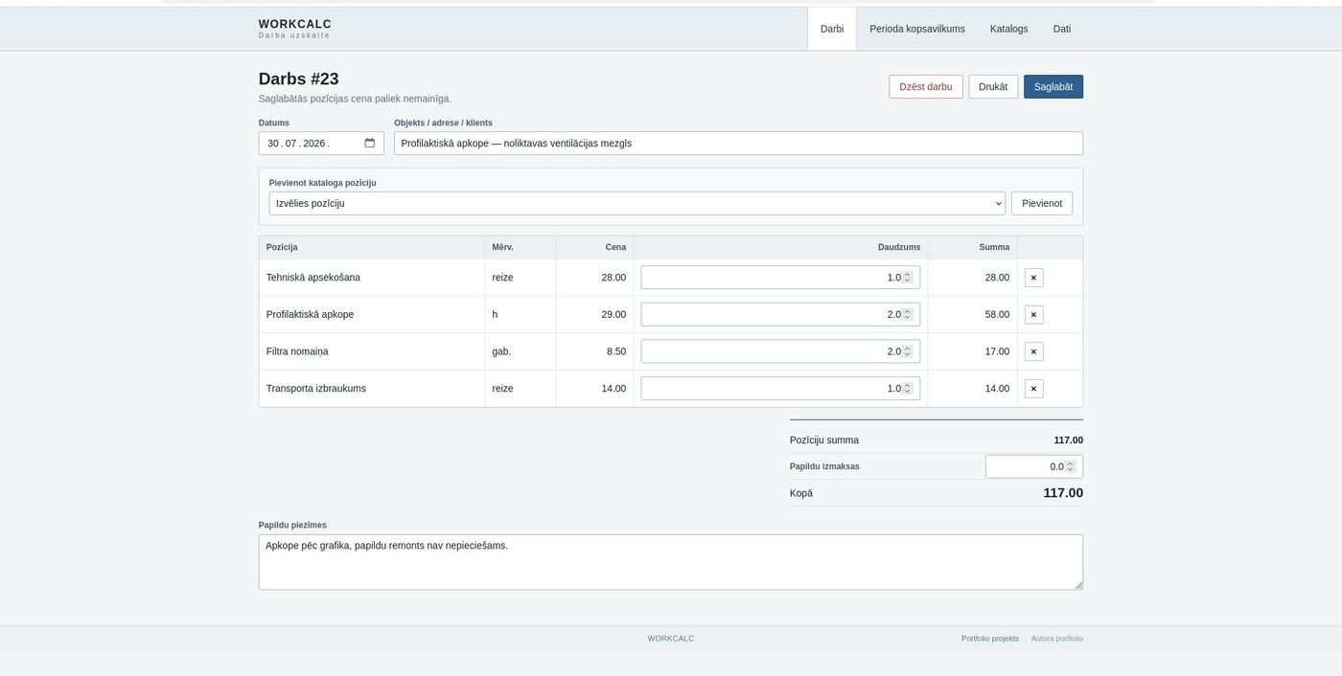Focus quantity field for Transporta izbraukums
This screenshot has width=1342, height=676.
click(780, 389)
